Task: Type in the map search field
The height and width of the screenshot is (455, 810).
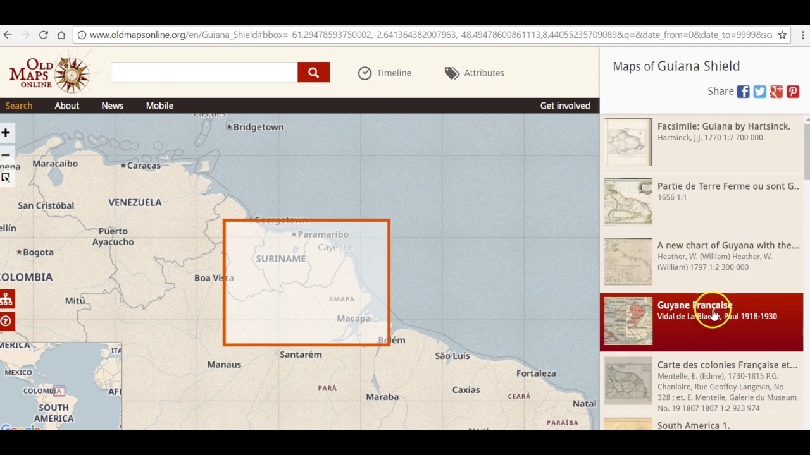Action: click(204, 72)
